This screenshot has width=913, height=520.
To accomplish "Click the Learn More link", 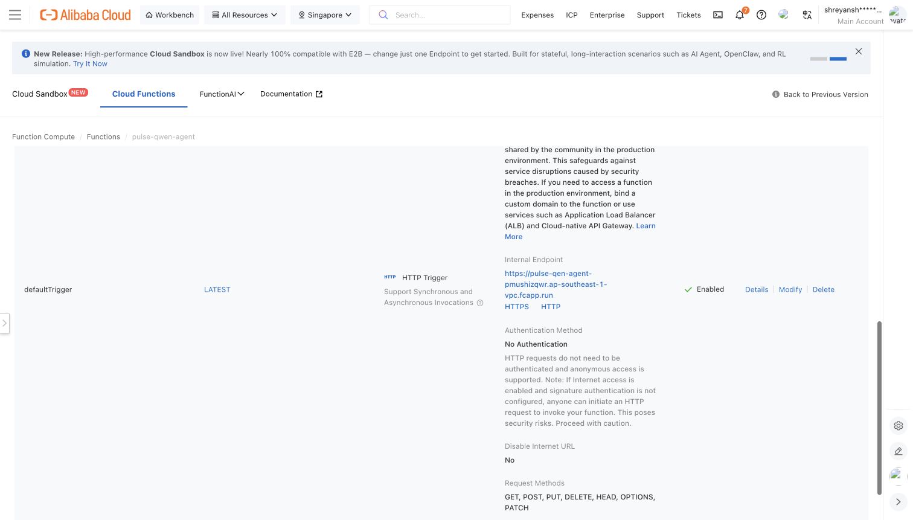I will [646, 226].
